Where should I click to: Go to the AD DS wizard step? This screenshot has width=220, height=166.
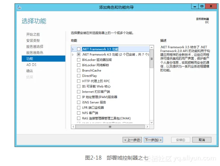click(x=31, y=65)
